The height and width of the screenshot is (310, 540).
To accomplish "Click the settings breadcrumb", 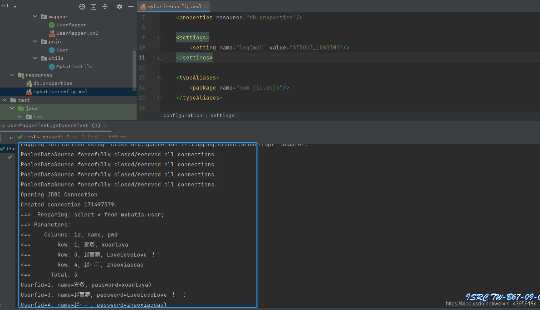I will [x=222, y=115].
